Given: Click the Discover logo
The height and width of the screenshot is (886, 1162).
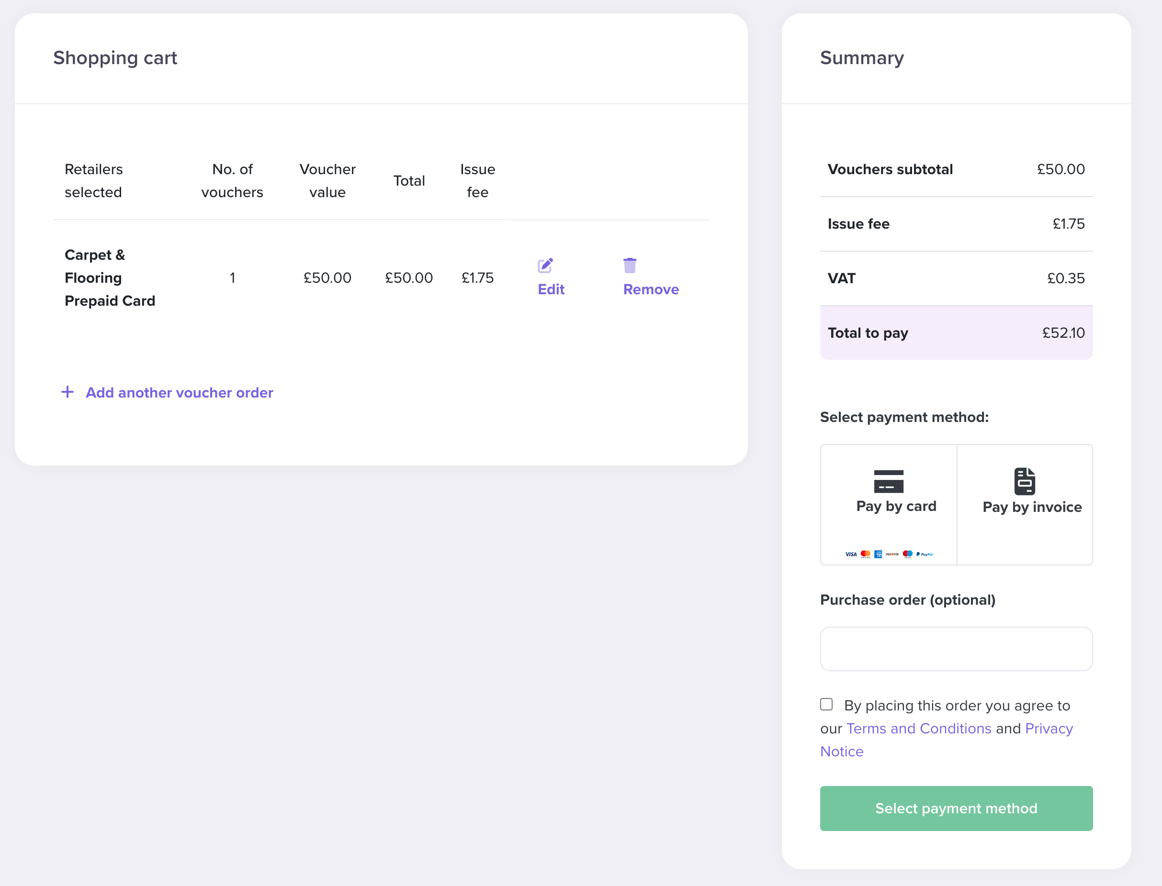Looking at the screenshot, I should 892,554.
